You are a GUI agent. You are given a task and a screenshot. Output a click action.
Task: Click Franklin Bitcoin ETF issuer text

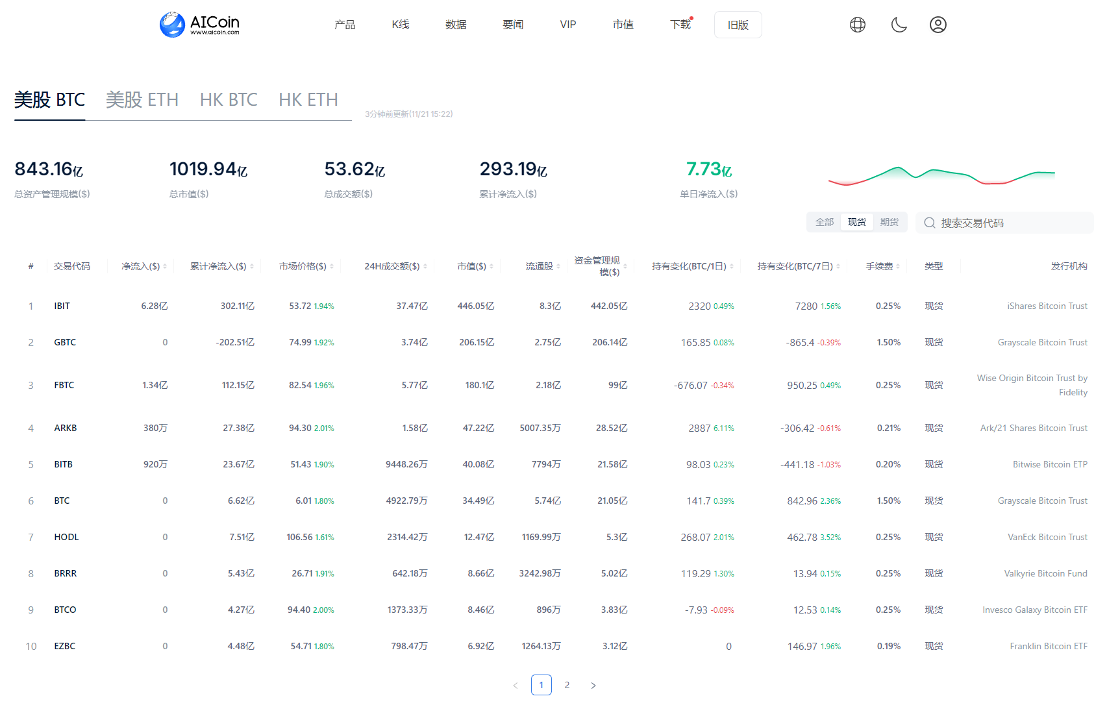tap(1049, 646)
